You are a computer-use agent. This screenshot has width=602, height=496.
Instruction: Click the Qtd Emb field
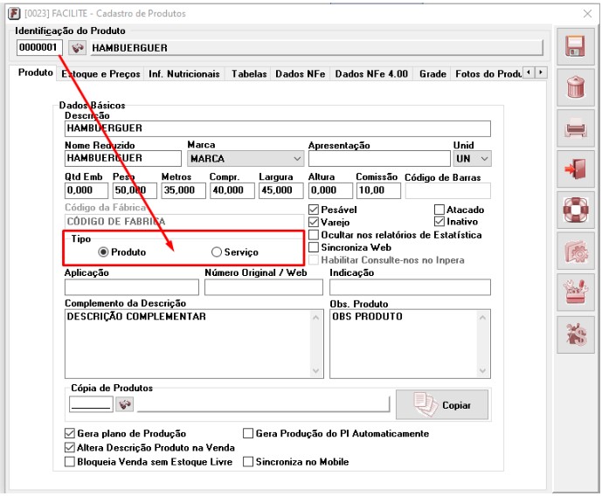[86, 190]
